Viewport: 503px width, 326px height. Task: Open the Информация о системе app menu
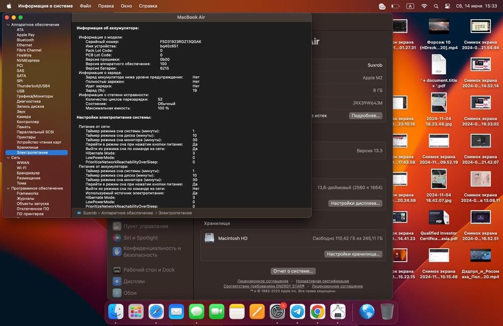[x=45, y=6]
